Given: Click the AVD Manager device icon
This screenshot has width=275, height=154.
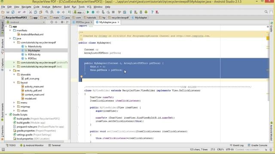Looking at the screenshot, I should [x=136, y=12].
